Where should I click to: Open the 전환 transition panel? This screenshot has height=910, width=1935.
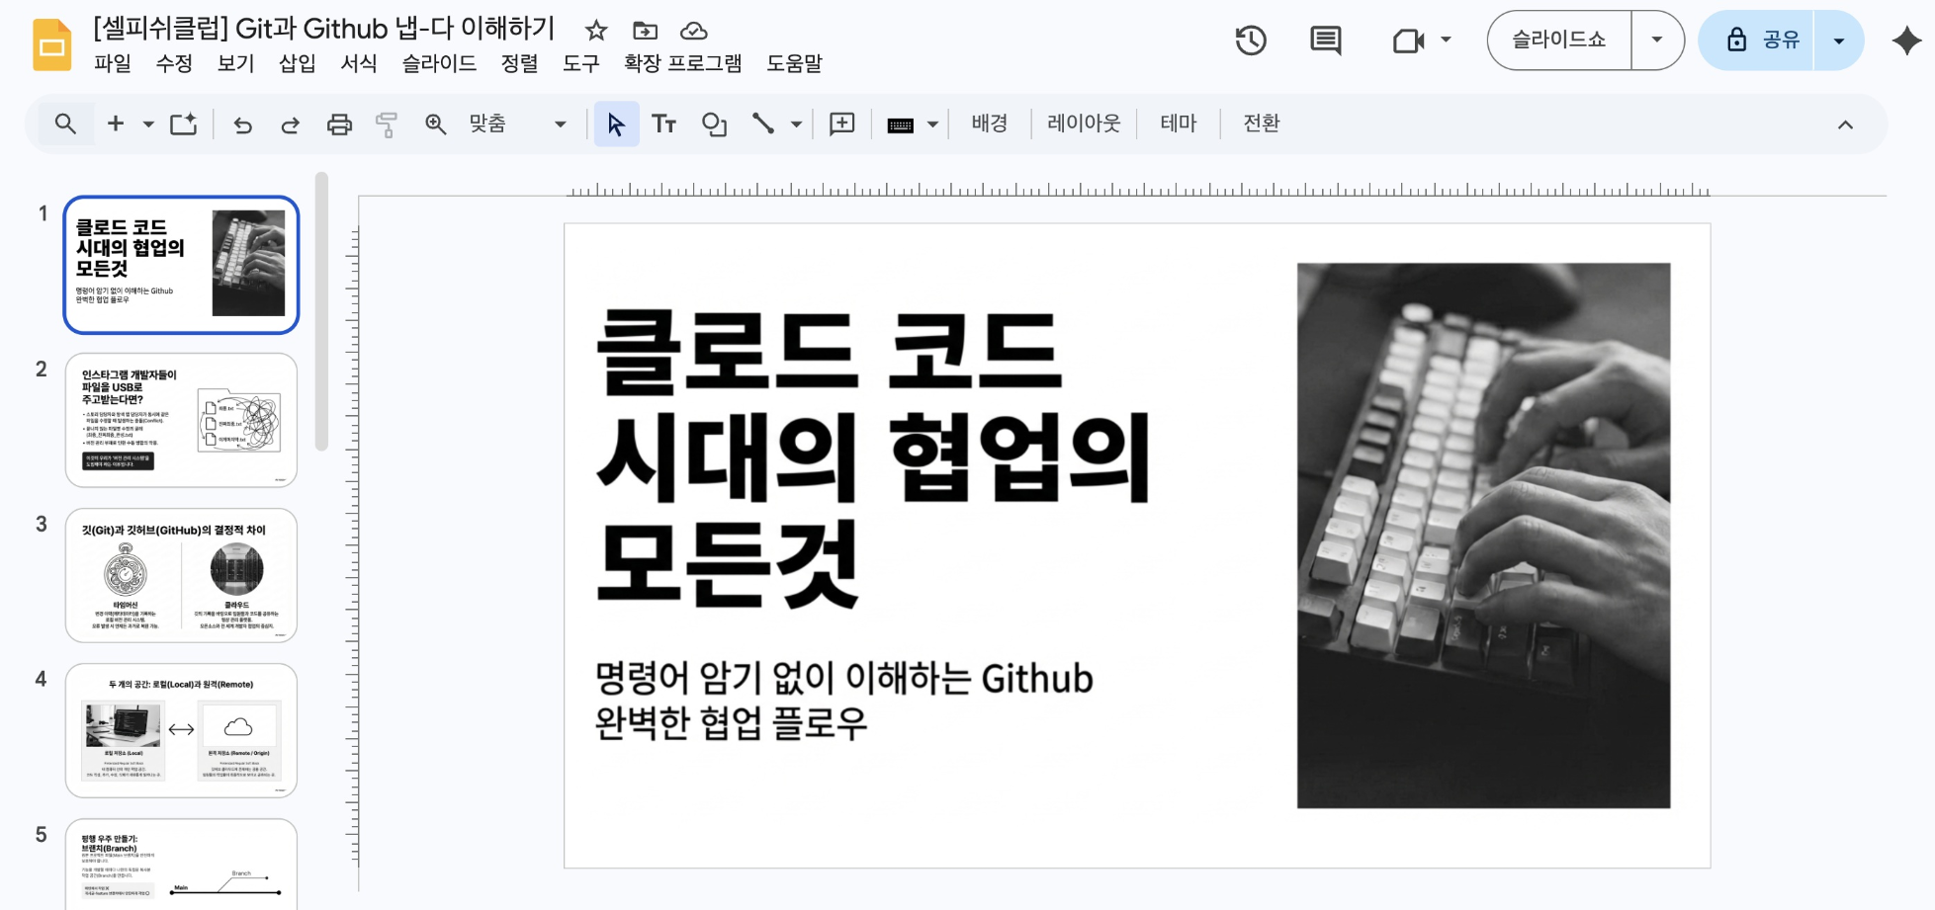(x=1261, y=124)
